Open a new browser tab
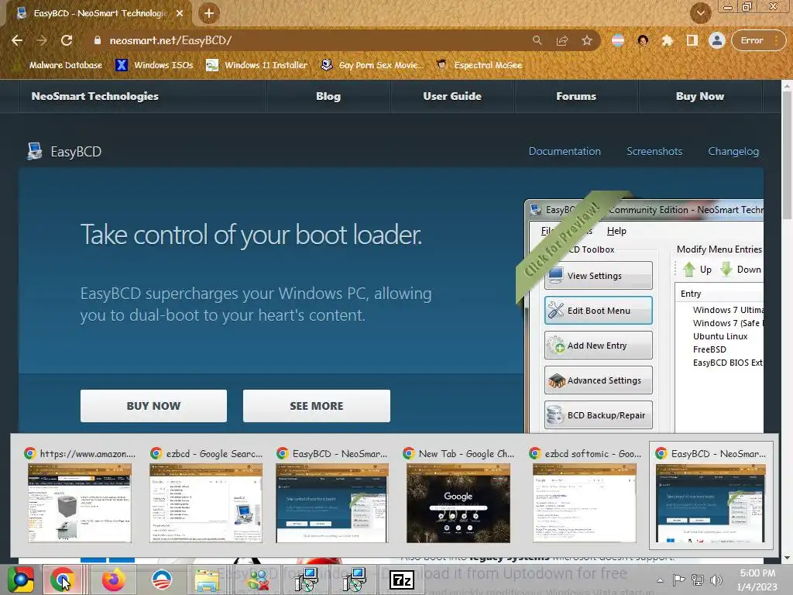 [209, 13]
